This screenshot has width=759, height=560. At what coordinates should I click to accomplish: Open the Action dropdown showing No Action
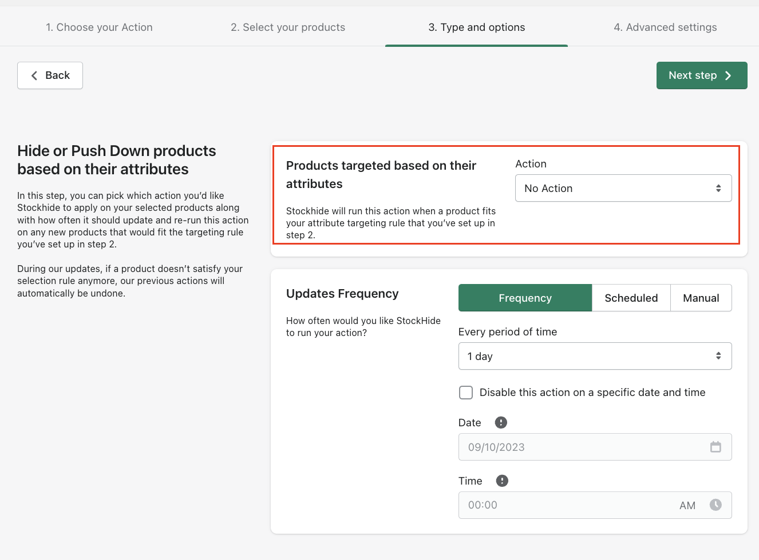coord(623,188)
